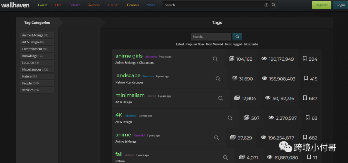
Task: Search wallpapers magnifier in anime row
Action: pos(217,138)
